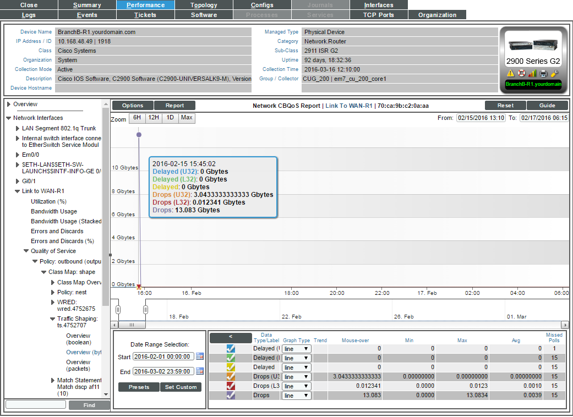Click the yellow warning triangle events icon
Image resolution: width=573 pixels, height=417 pixels.
[x=510, y=73]
